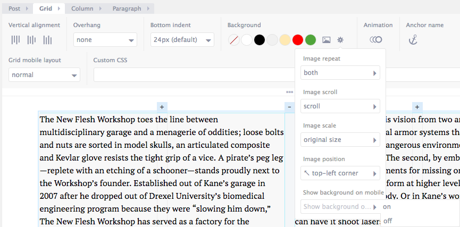Choose the red background swatch
The width and height of the screenshot is (460, 227).
298,40
